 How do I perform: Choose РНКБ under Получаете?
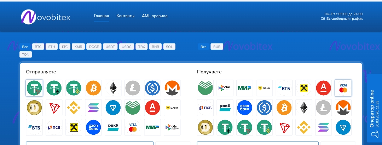[x=225, y=108]
